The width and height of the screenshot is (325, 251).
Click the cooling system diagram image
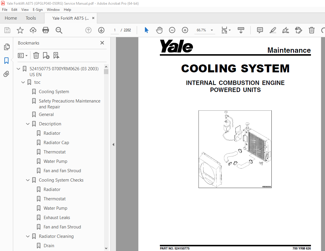coord(235,149)
